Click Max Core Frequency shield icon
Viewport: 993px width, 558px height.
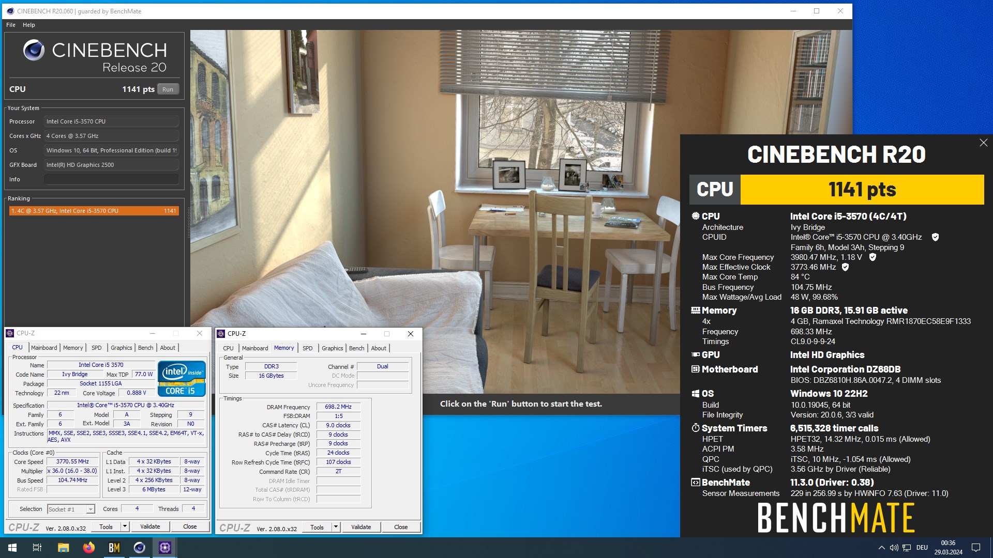[872, 257]
